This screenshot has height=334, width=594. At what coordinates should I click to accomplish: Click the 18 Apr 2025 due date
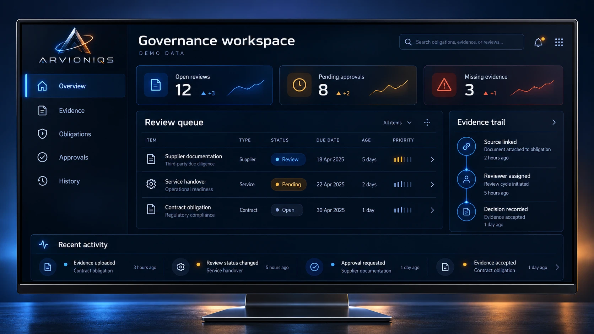coord(330,159)
